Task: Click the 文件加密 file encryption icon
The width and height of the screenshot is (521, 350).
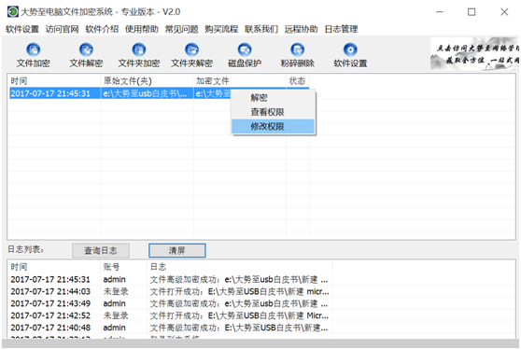Action: point(34,49)
